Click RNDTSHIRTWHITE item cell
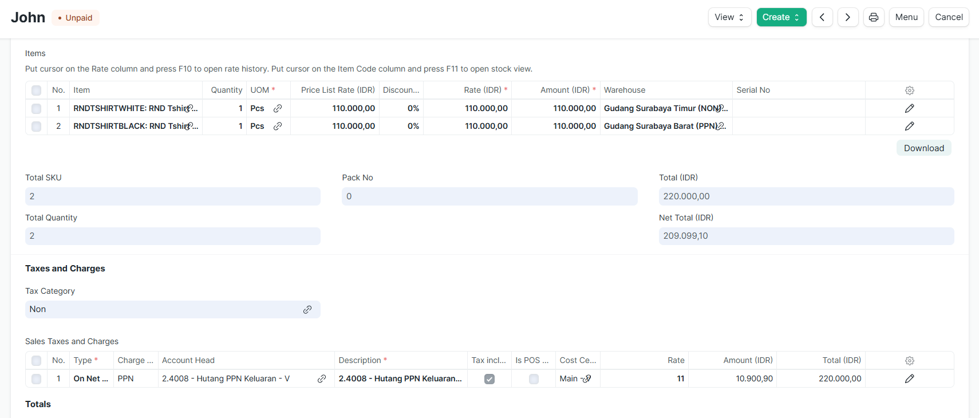979x418 pixels. [136, 108]
